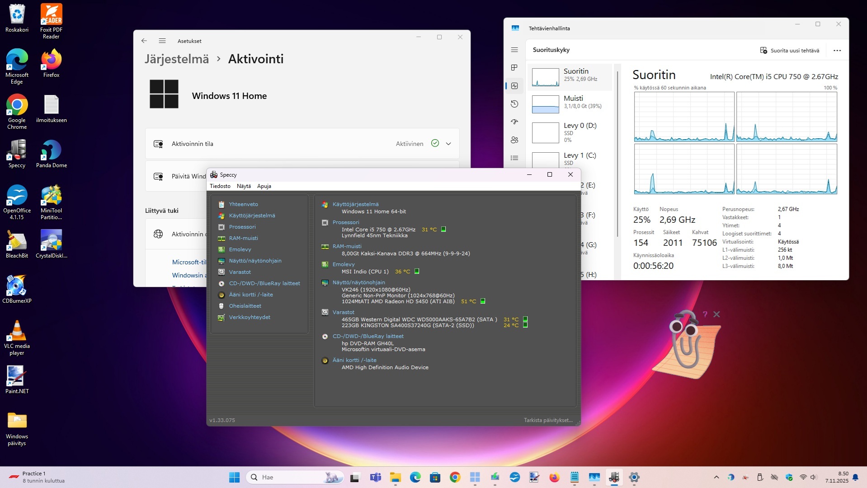Click Tarkista päivitykset link in Speccy
The width and height of the screenshot is (867, 488).
point(548,420)
